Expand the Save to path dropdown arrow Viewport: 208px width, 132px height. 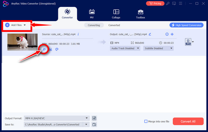(x=86, y=124)
